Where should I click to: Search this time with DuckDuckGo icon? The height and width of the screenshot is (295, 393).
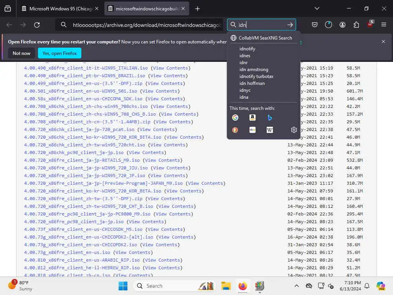click(235, 130)
